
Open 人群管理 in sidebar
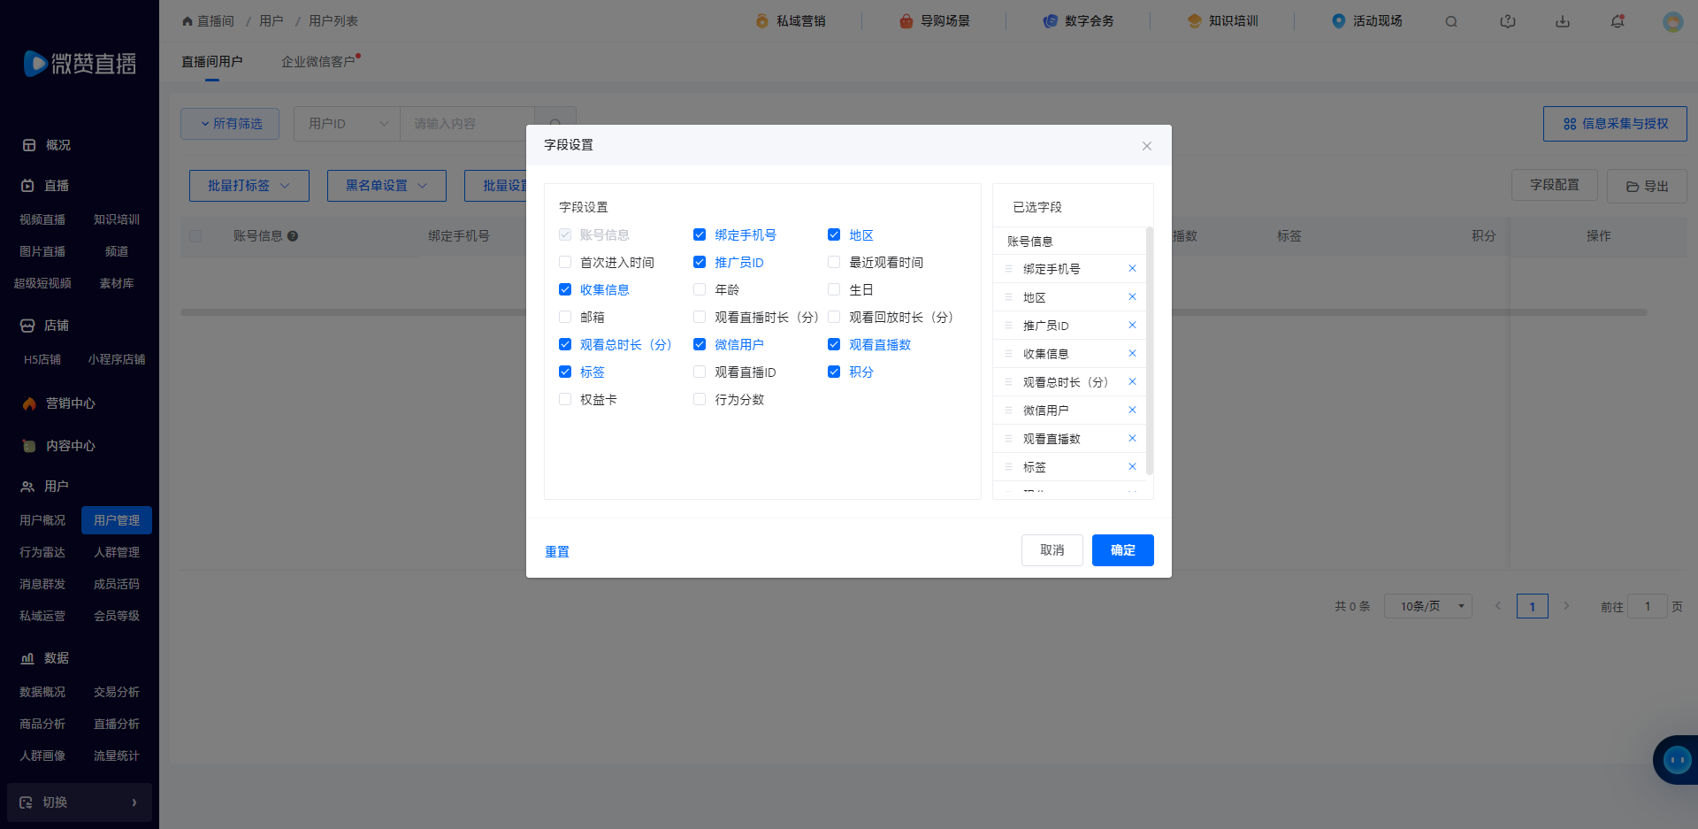117,552
